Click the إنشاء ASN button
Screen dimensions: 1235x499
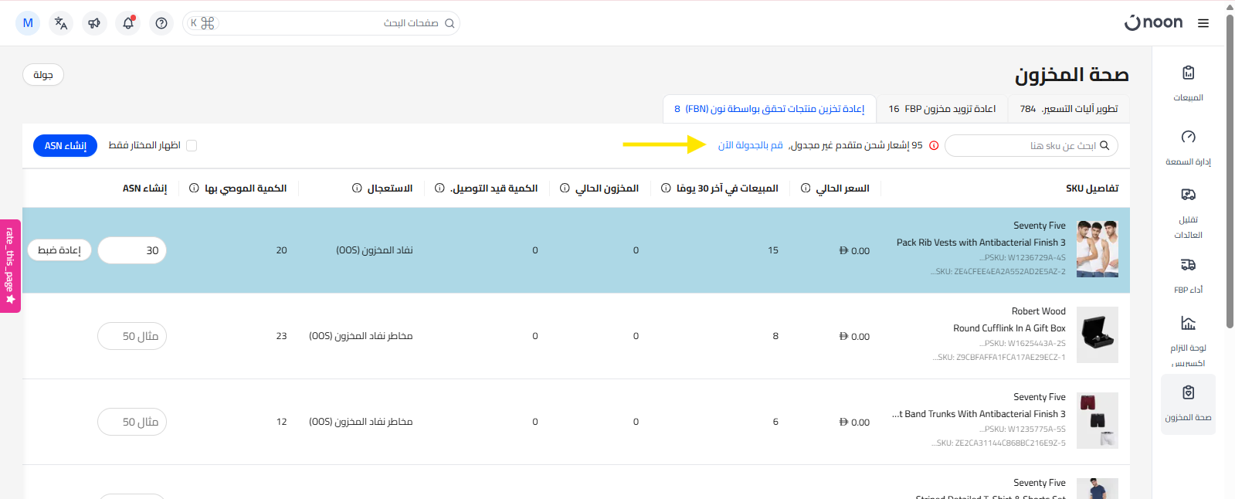[x=65, y=146]
